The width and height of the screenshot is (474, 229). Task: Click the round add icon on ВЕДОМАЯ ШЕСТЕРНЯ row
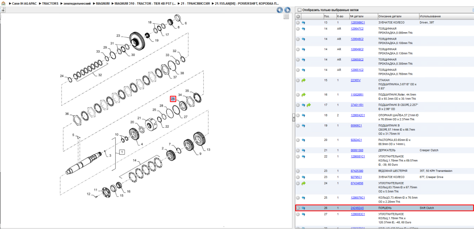298,171
